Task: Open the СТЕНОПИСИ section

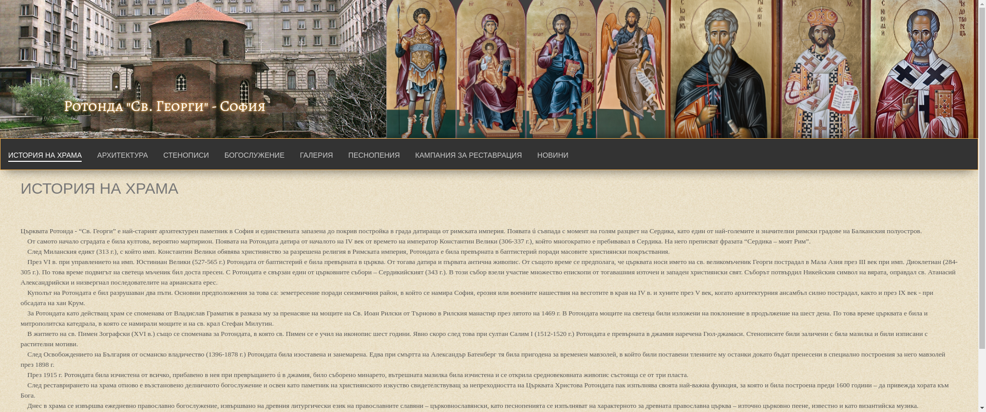Action: click(x=186, y=155)
